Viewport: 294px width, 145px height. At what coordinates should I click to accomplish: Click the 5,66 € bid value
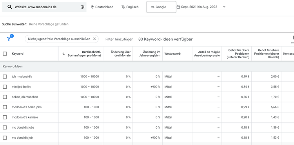pos(275,107)
